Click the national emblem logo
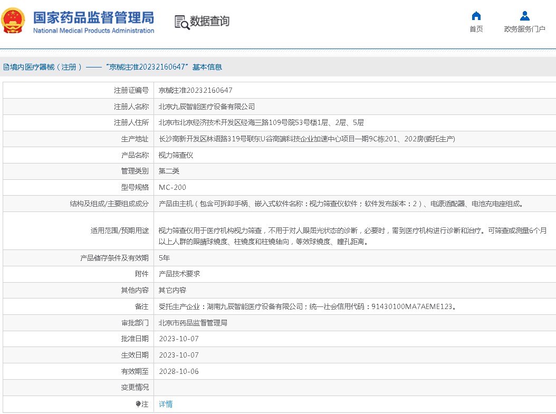 click(13, 21)
